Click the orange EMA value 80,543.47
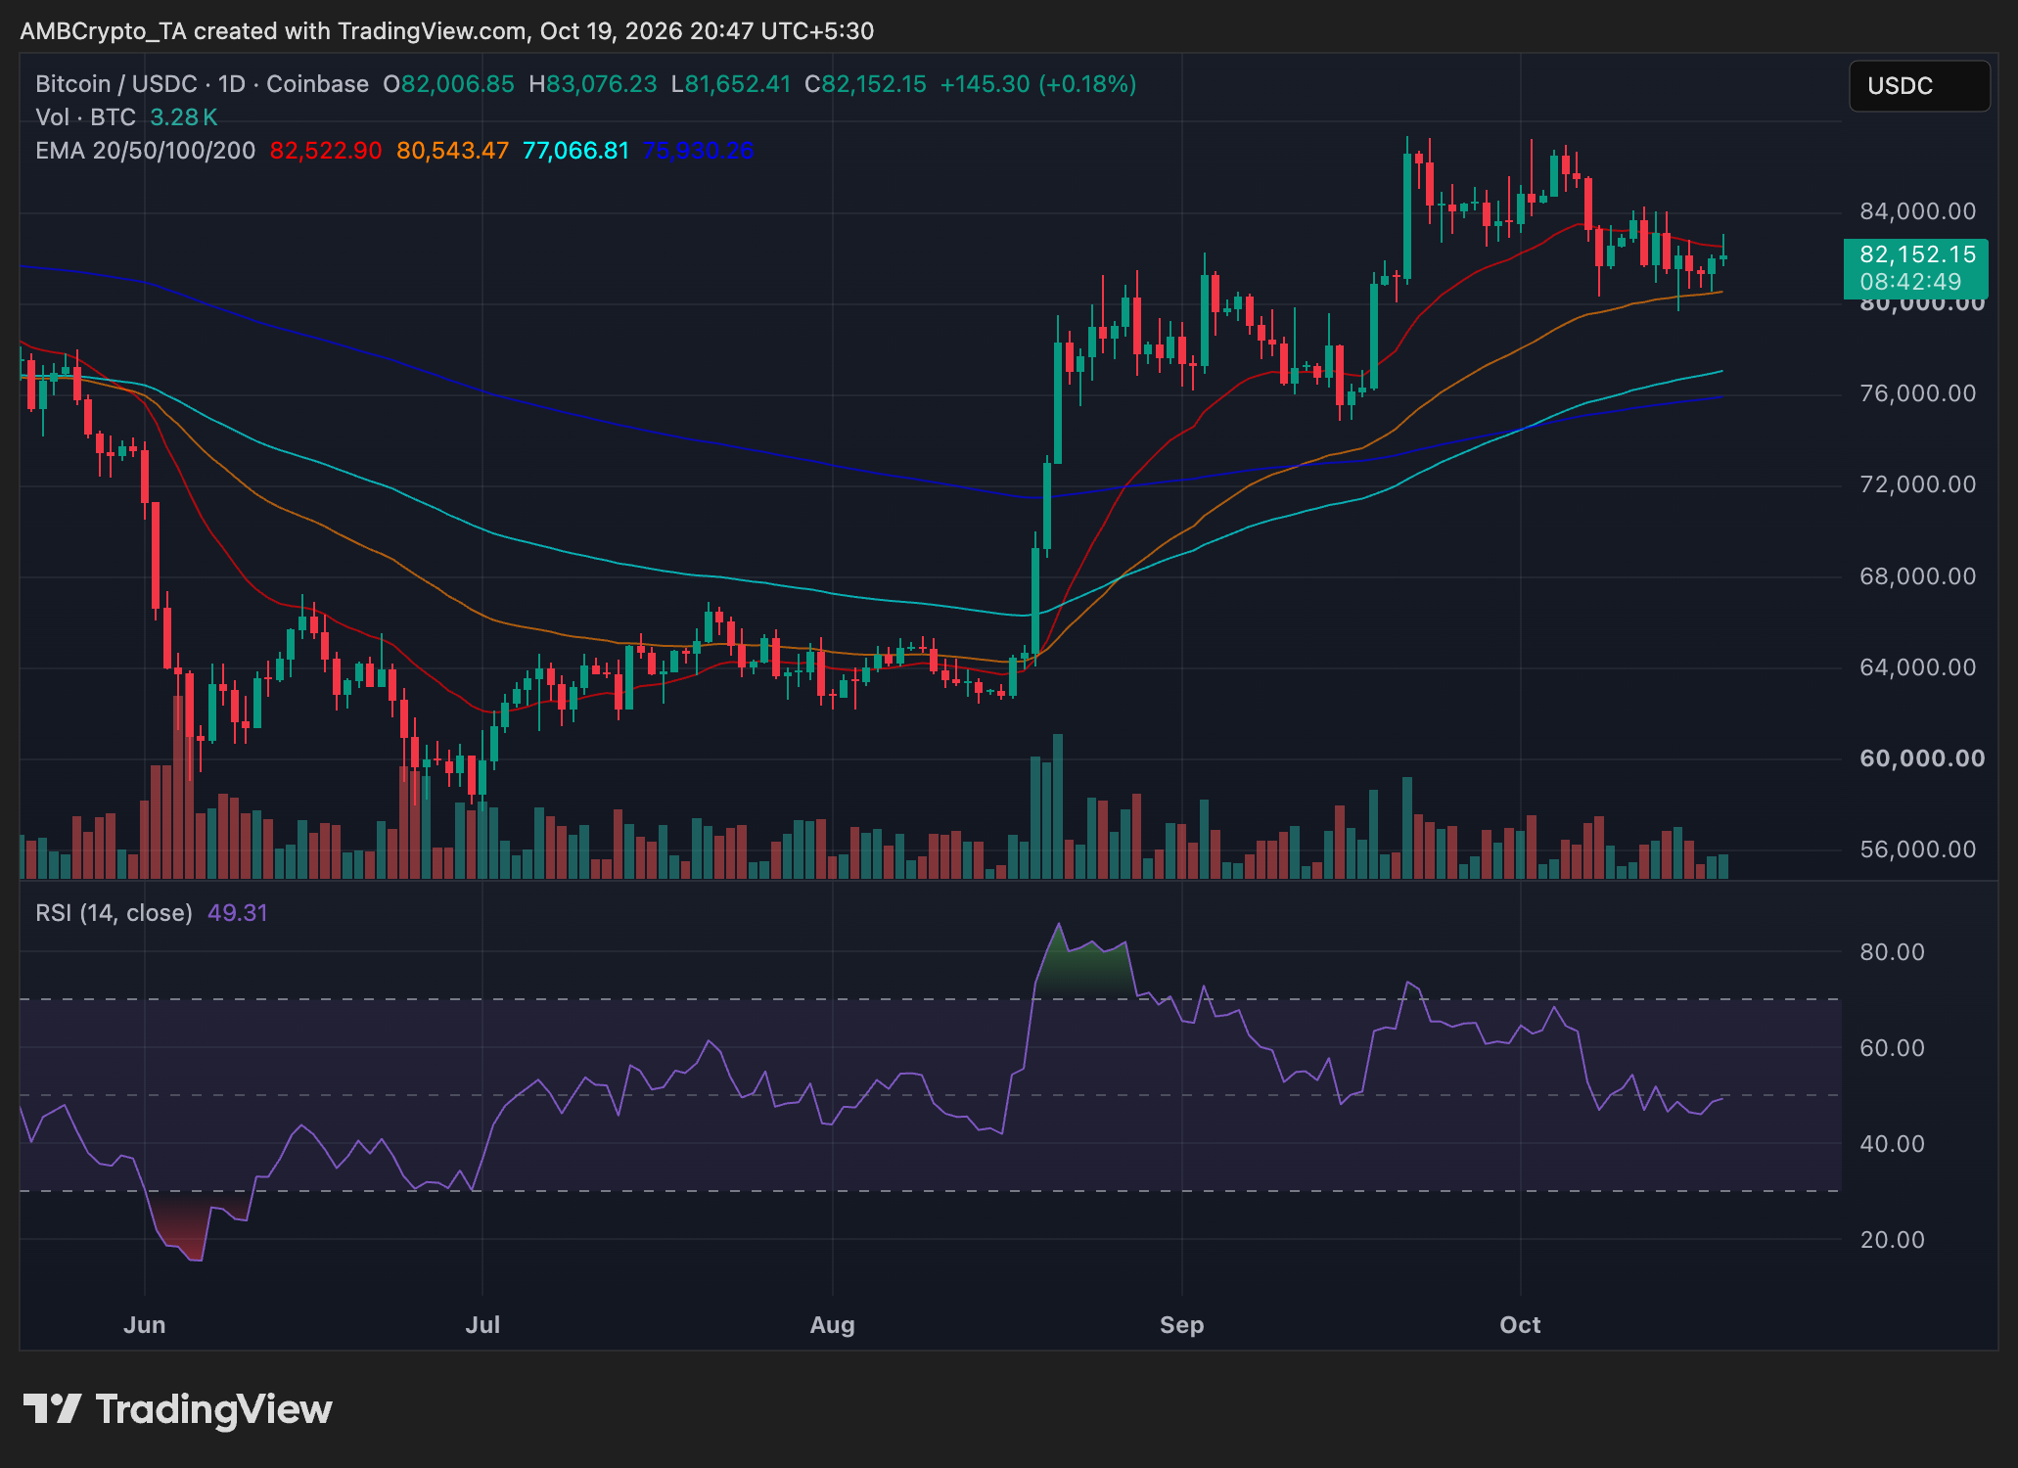Viewport: 2018px width, 1468px height. pos(452,151)
